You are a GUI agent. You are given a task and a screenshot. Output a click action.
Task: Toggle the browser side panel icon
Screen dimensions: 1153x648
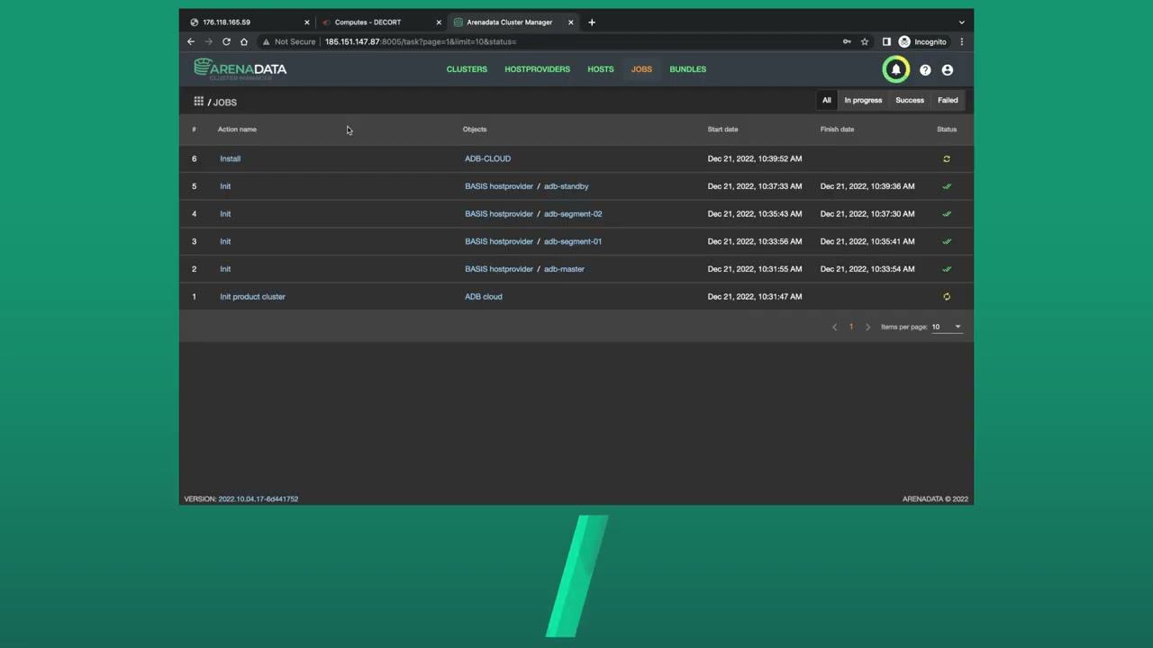tap(886, 41)
